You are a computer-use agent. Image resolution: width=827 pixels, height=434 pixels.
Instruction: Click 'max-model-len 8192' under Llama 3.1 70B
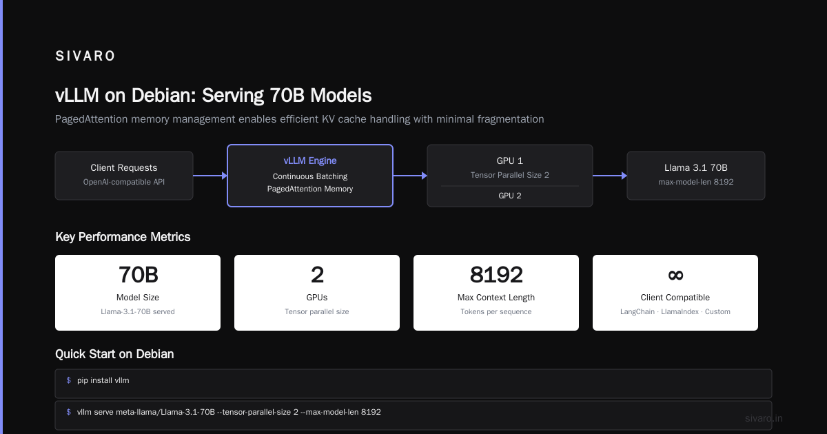click(696, 183)
